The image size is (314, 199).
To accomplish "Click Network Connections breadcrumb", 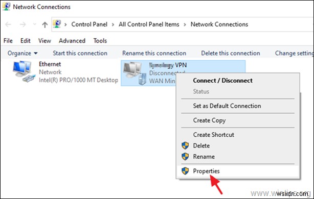I will click(x=219, y=24).
